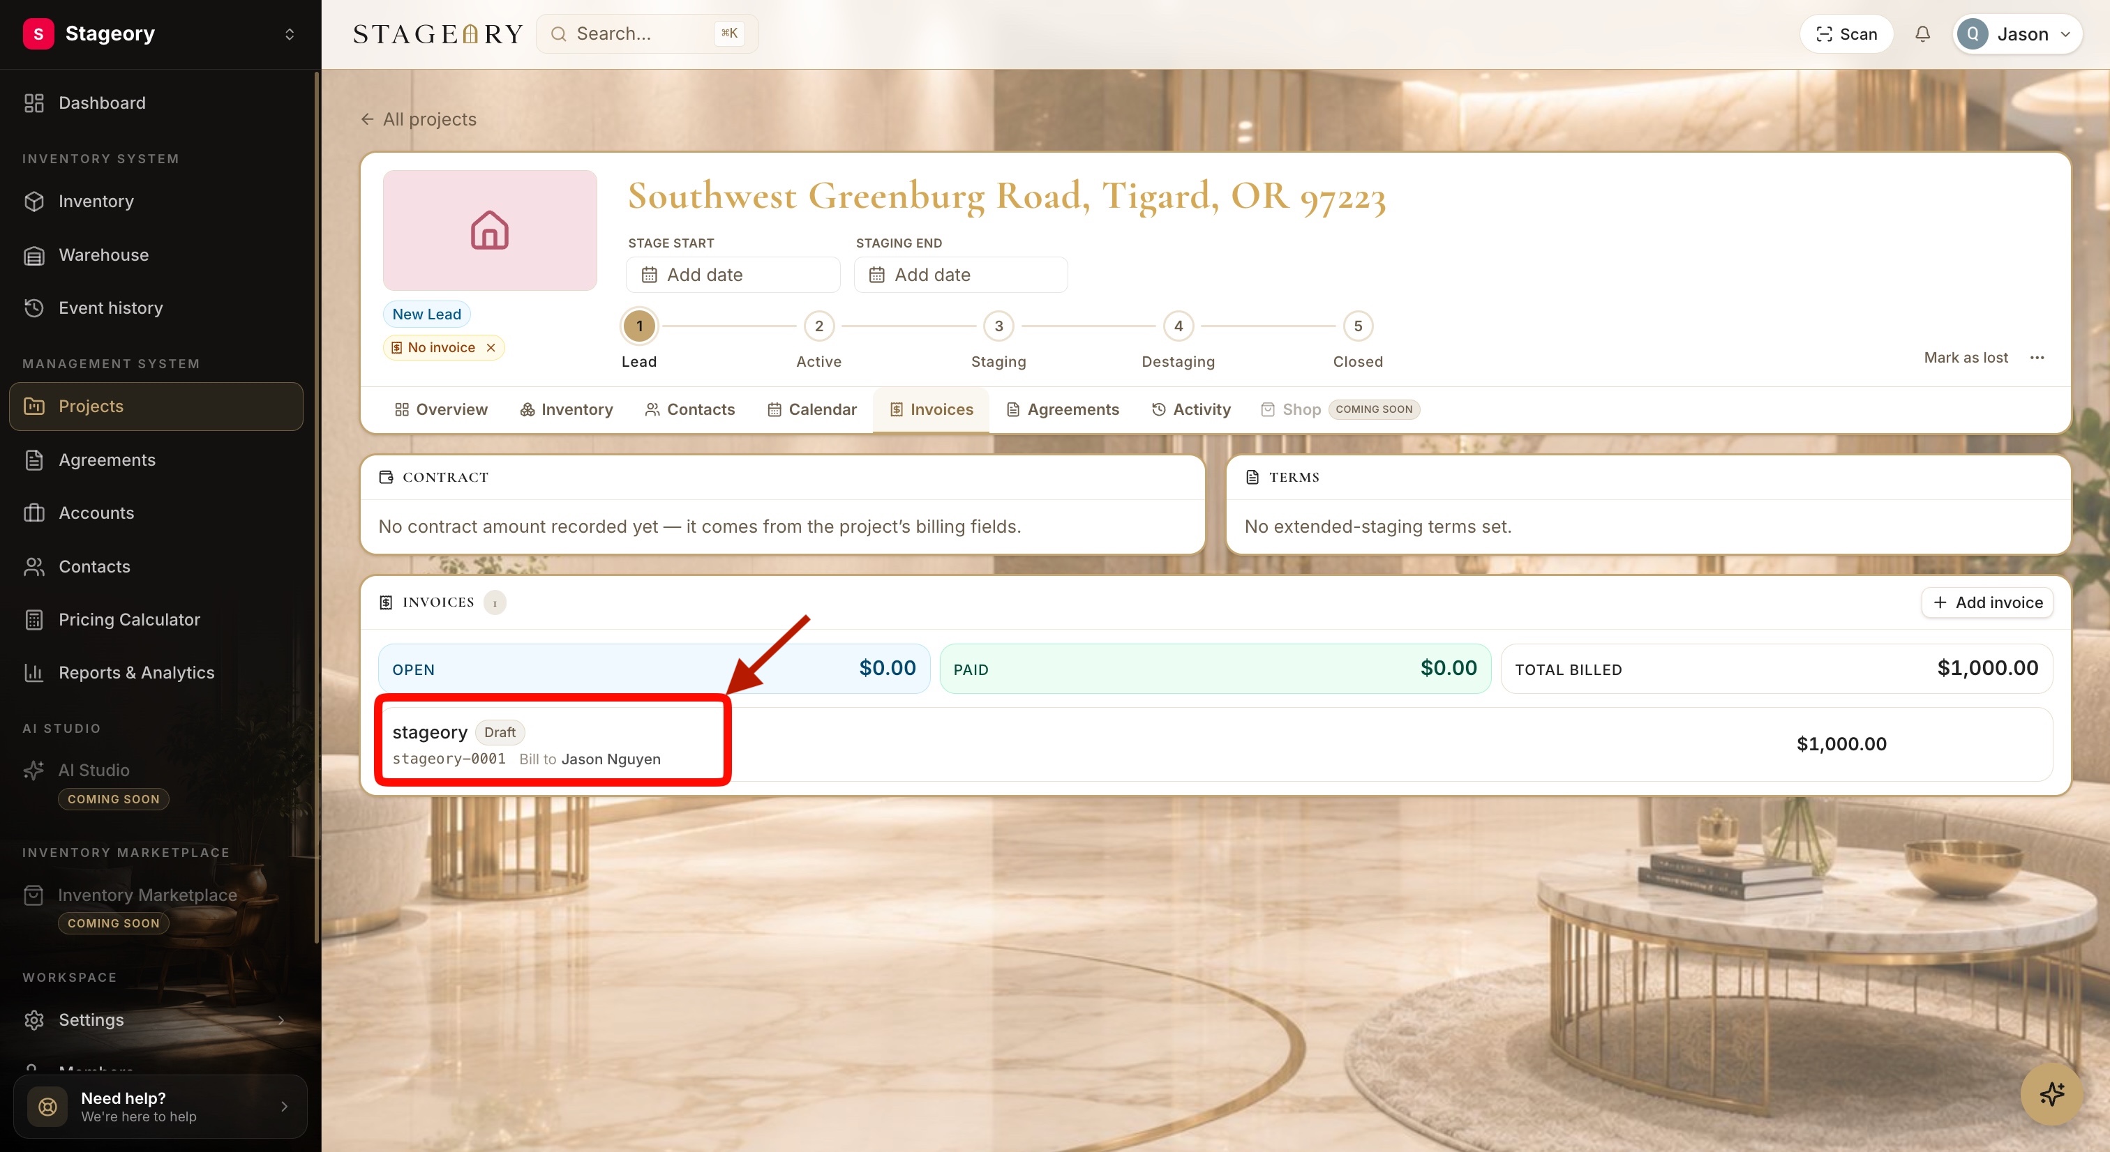Click the Stageory logo in header
The height and width of the screenshot is (1152, 2110).
click(438, 33)
